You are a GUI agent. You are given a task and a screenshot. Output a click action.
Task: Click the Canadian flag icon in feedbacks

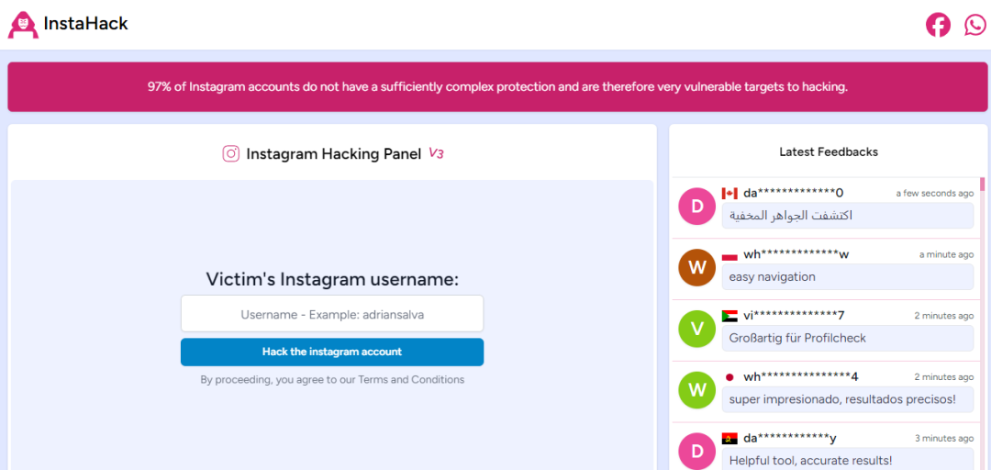(729, 193)
